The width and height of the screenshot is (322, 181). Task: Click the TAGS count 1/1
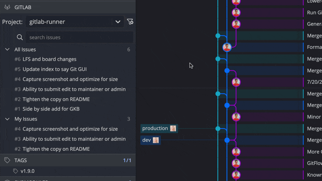point(127,160)
